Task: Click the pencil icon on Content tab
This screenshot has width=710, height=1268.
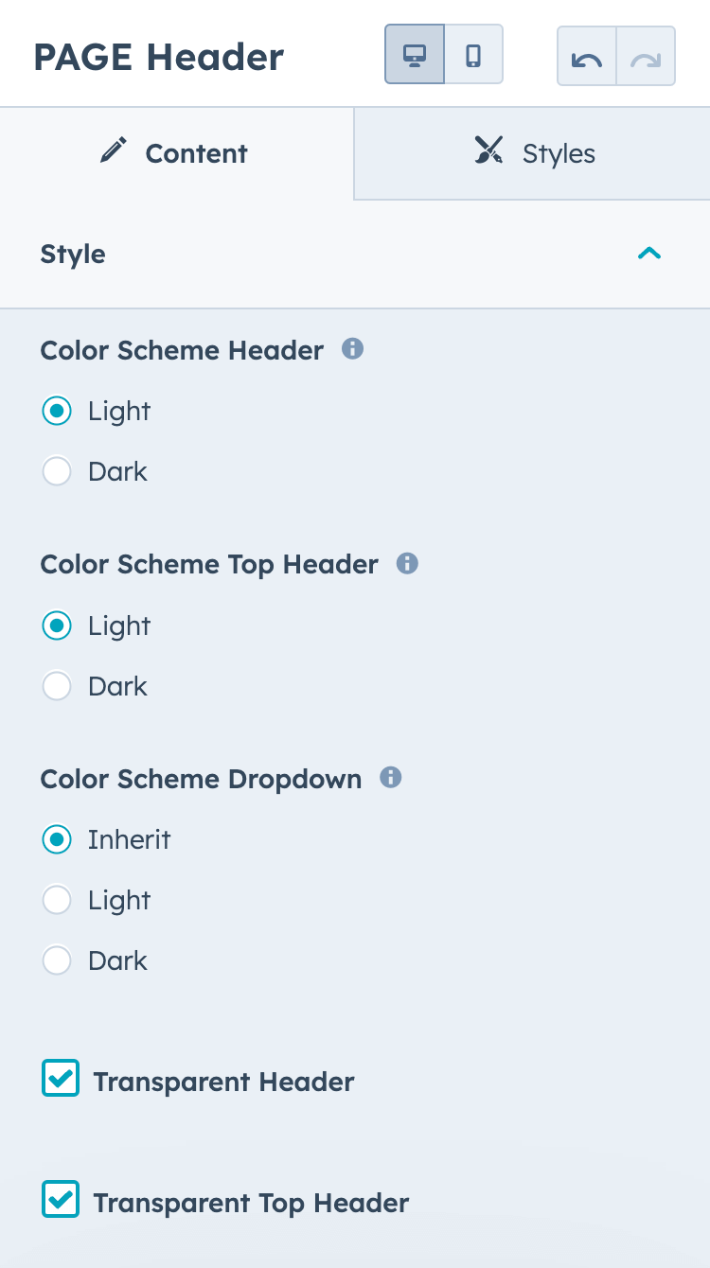Action: point(114,150)
